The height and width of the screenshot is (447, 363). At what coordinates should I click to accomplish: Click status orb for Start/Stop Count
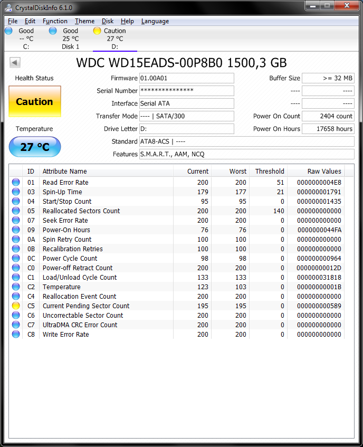click(16, 201)
